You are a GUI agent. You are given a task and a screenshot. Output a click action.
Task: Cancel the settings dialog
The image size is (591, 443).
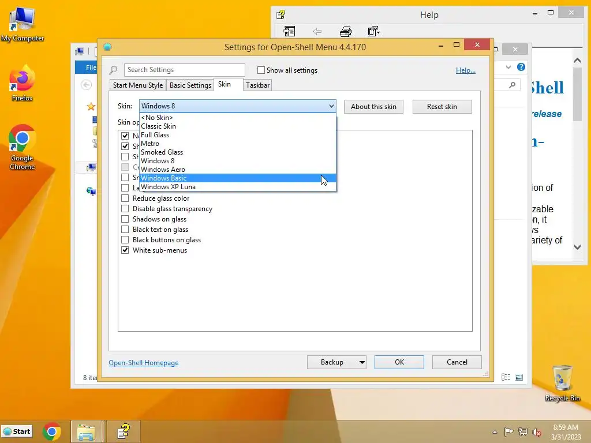coord(457,362)
